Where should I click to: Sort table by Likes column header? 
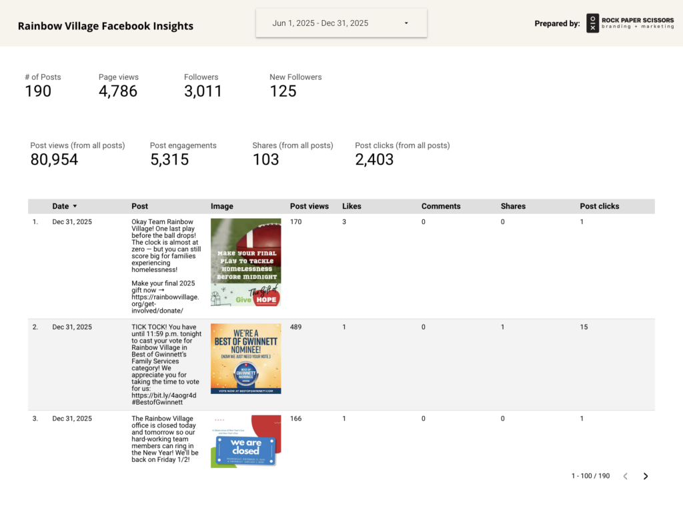point(352,207)
